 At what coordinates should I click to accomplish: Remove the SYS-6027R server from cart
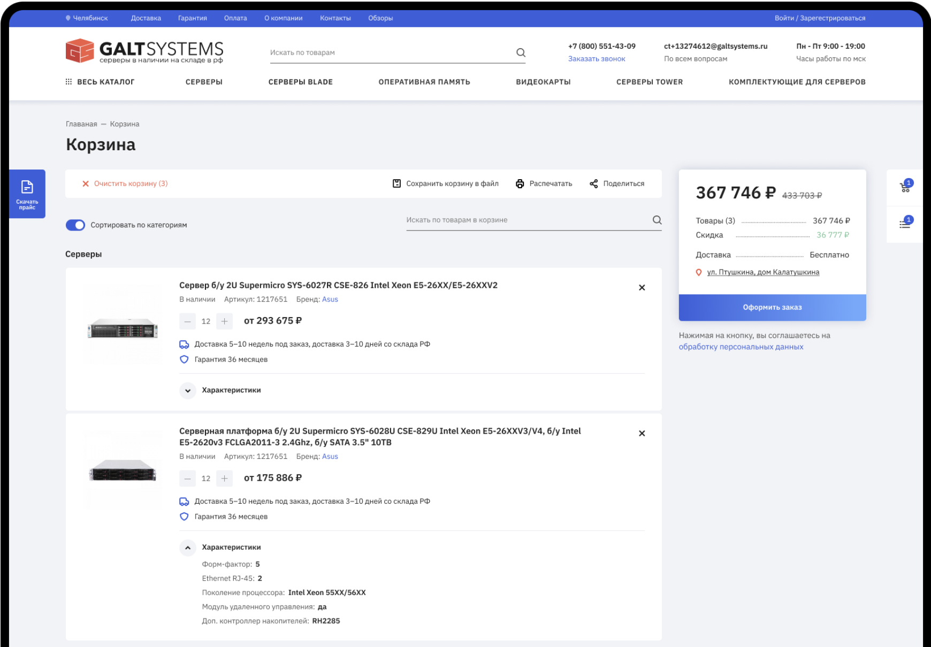tap(642, 288)
